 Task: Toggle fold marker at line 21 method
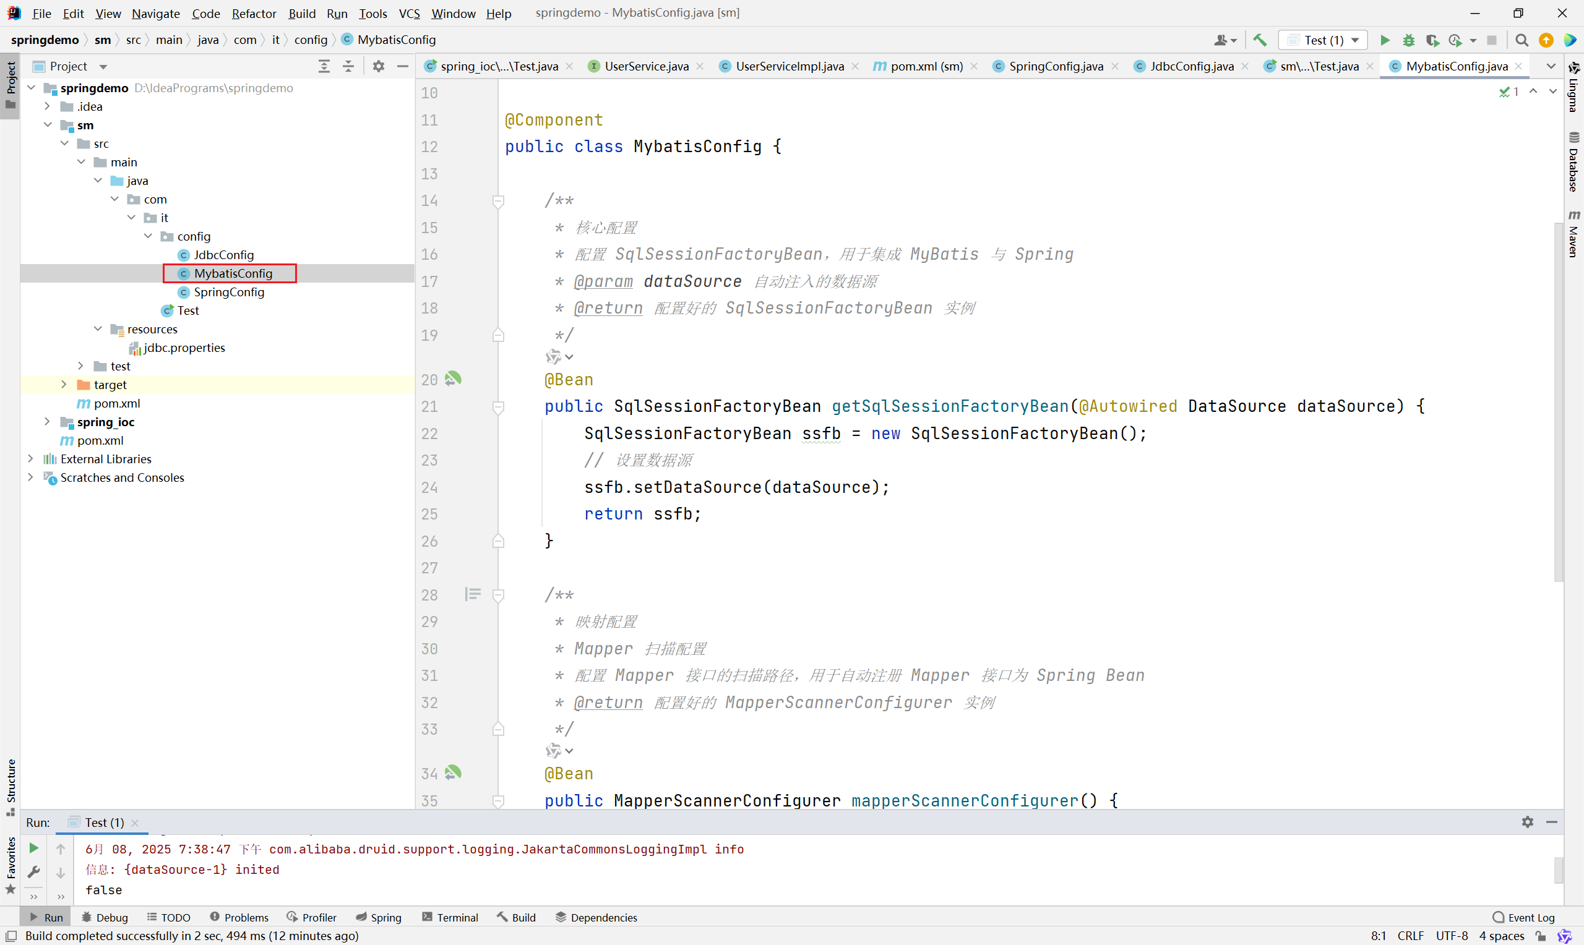[499, 407]
